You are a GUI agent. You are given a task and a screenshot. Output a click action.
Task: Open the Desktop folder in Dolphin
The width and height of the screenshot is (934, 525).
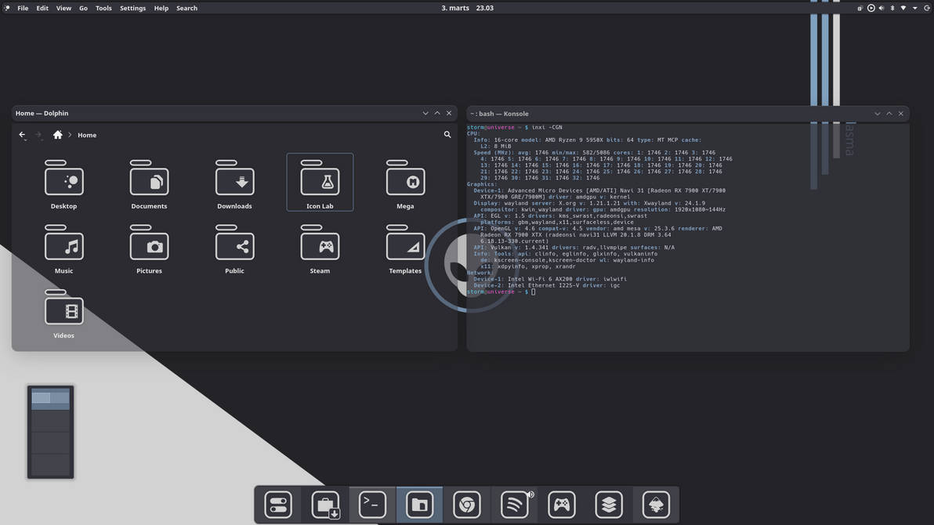(63, 183)
